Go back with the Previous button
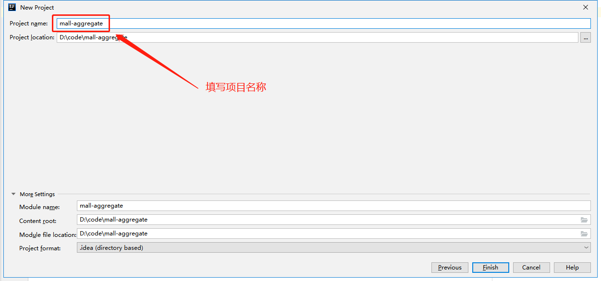 (x=450, y=268)
